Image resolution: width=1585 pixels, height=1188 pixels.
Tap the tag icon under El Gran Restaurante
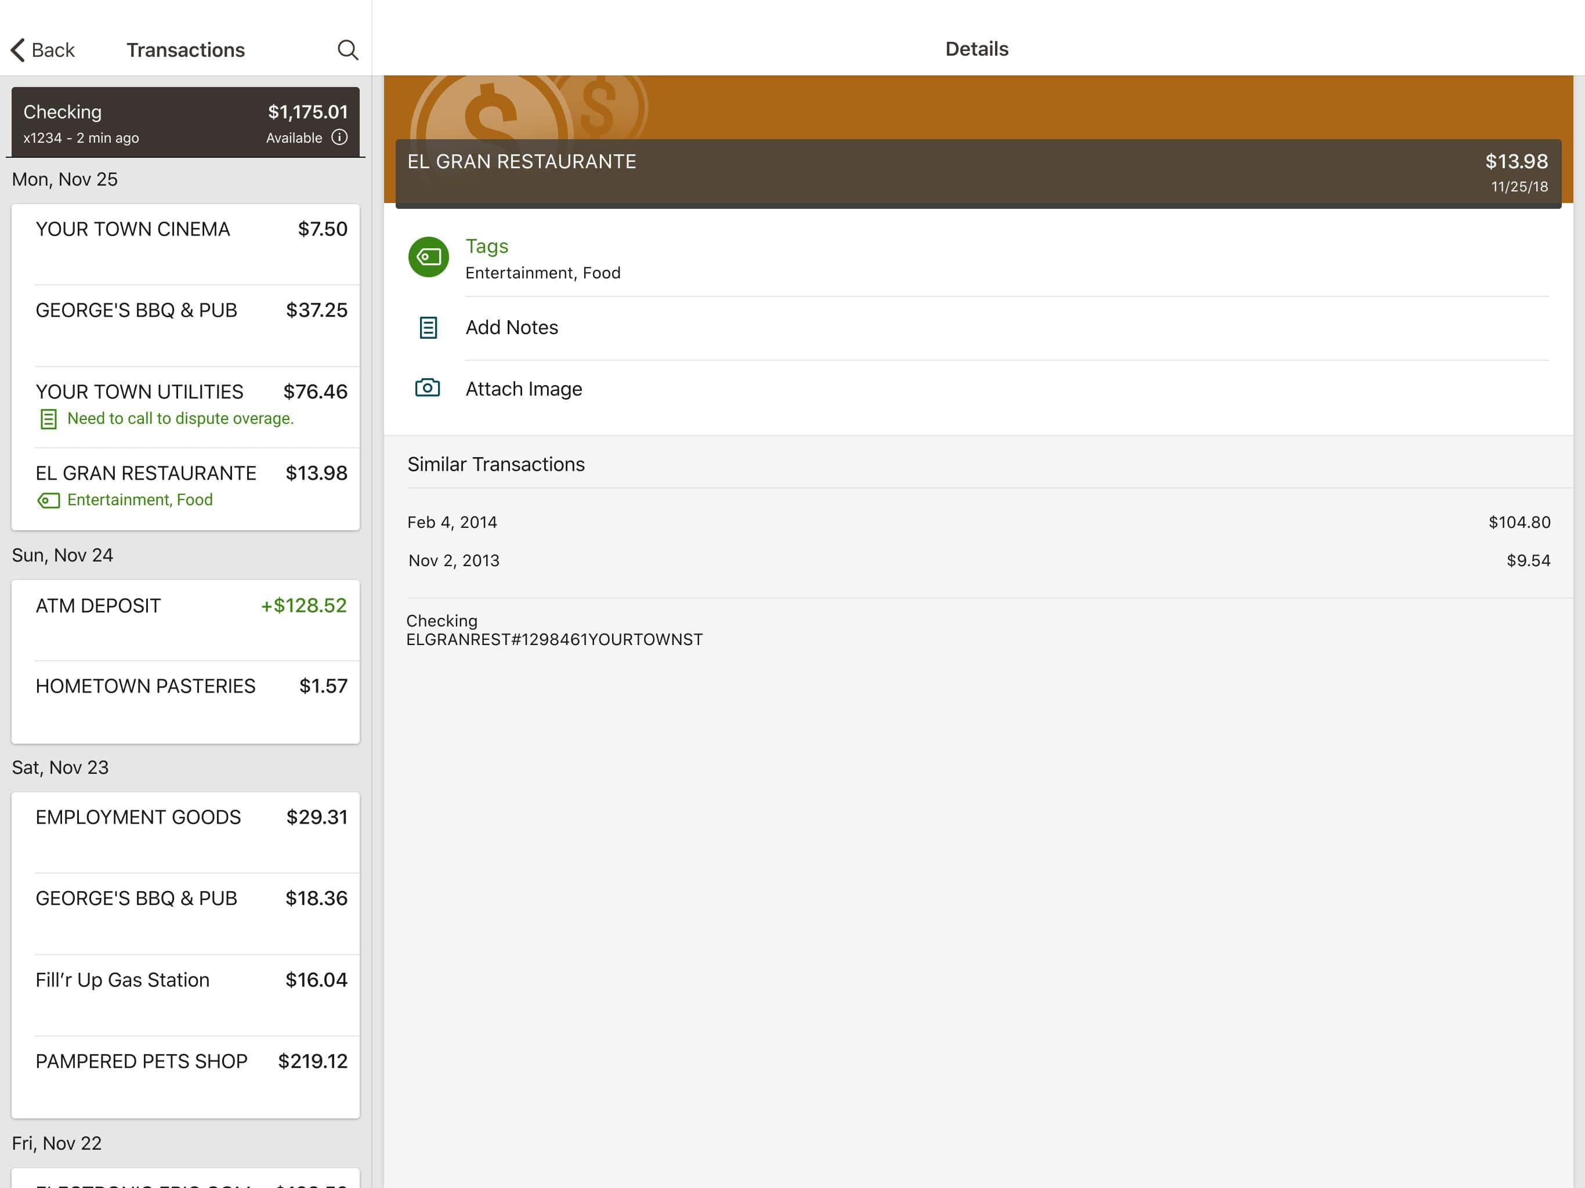coord(48,500)
